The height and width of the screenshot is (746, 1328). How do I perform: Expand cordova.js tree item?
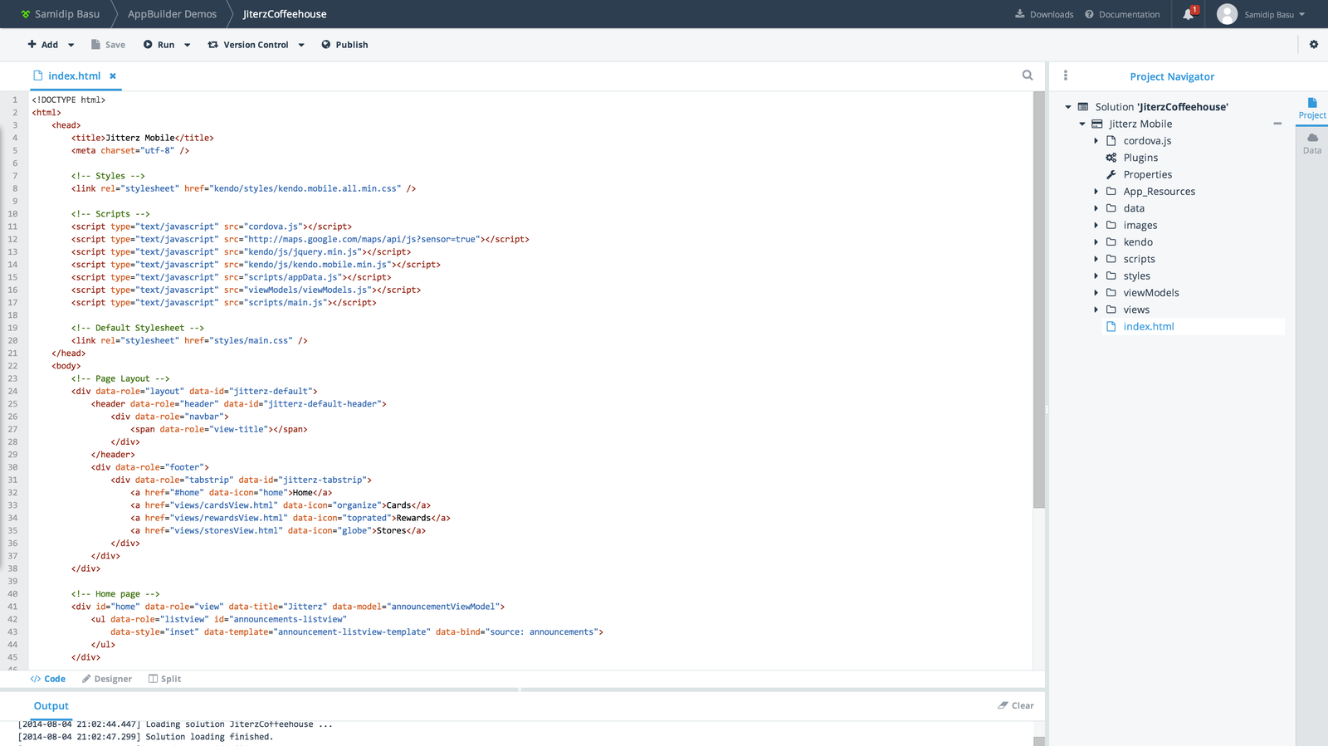(x=1096, y=141)
